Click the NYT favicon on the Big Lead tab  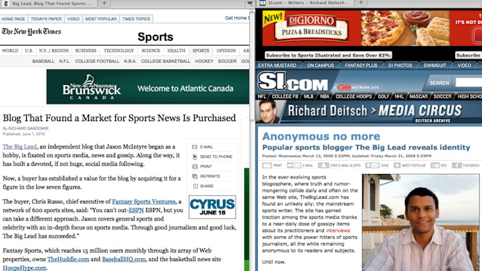click(x=6, y=4)
